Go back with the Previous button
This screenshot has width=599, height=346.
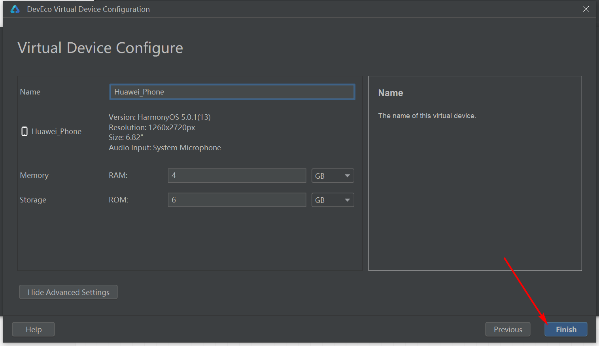click(508, 329)
